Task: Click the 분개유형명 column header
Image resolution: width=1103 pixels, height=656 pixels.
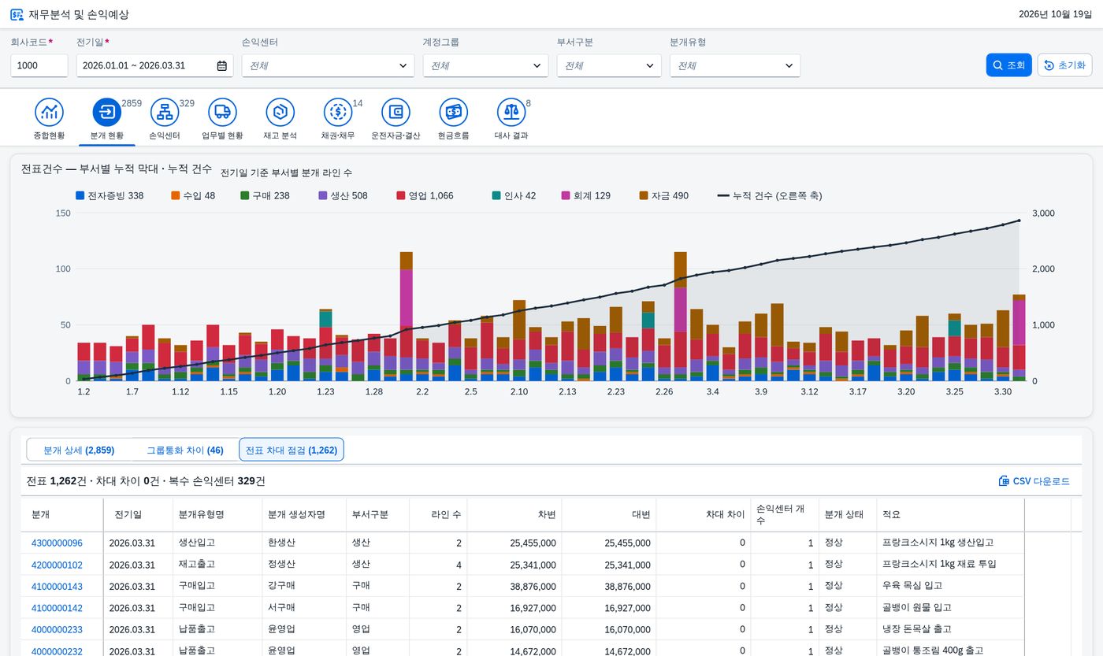Action: coord(217,514)
